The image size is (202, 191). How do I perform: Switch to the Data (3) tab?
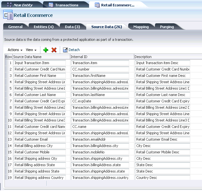72,27
